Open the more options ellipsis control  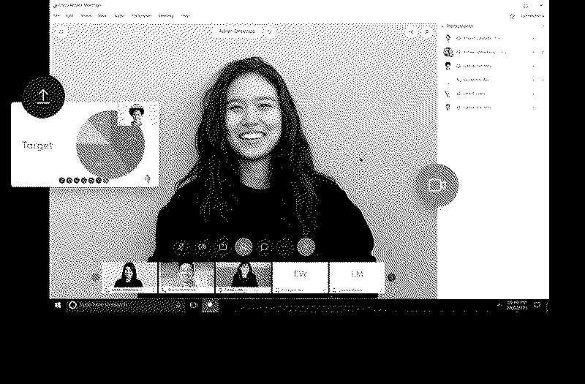coord(285,247)
